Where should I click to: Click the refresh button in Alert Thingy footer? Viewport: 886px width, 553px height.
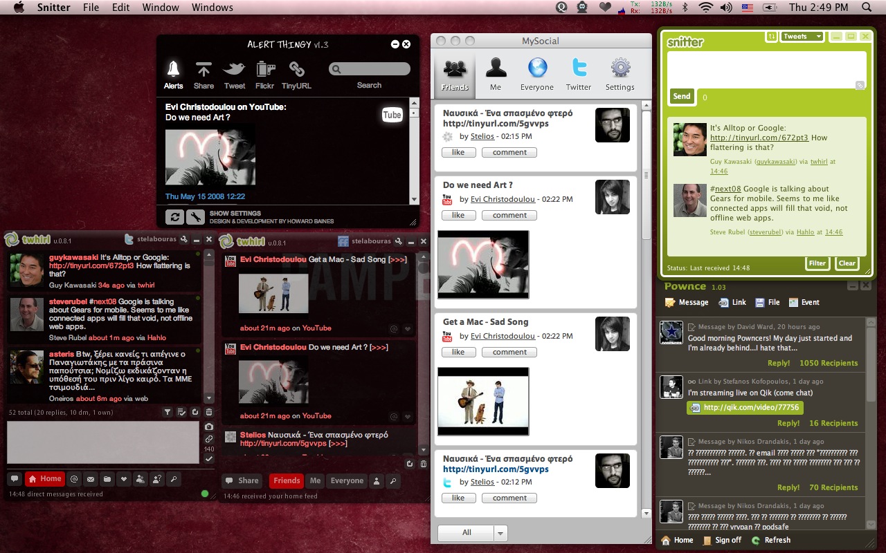click(175, 217)
